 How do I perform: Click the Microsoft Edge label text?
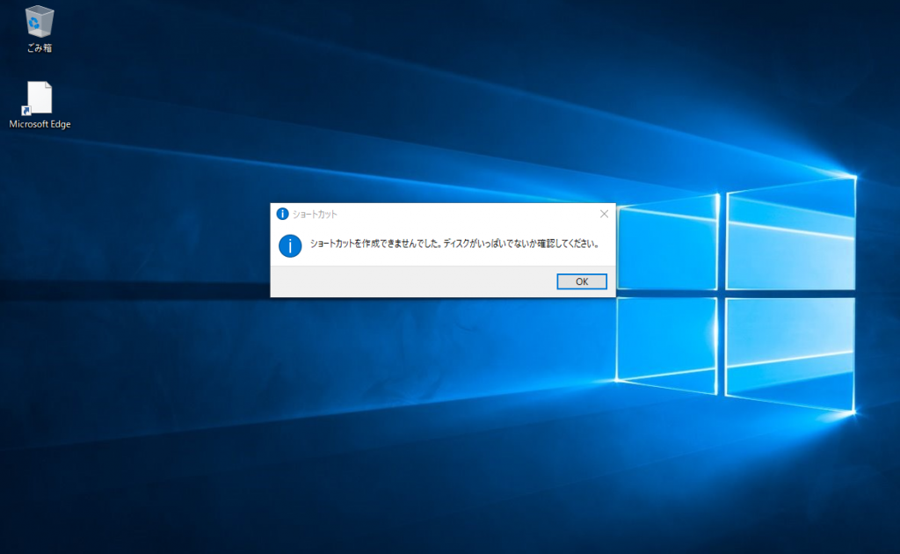click(x=40, y=124)
